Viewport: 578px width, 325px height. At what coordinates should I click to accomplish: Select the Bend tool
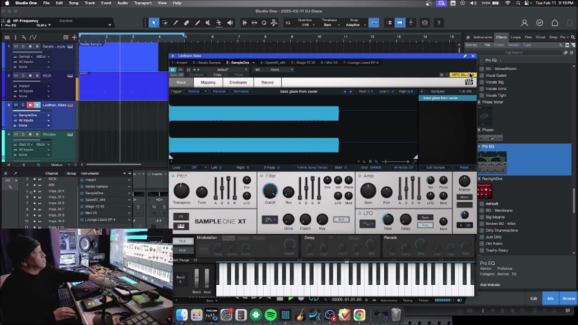(x=219, y=23)
